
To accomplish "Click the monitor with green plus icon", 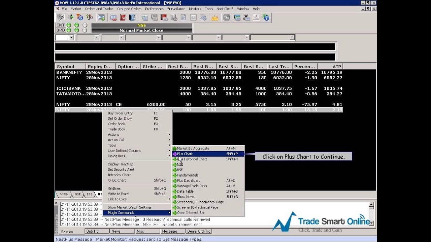I will click(101, 17).
